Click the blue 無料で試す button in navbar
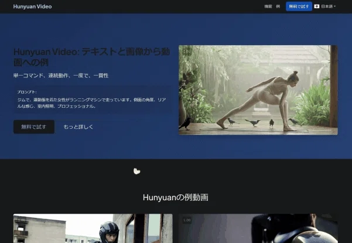This screenshot has width=352, height=243. [299, 6]
